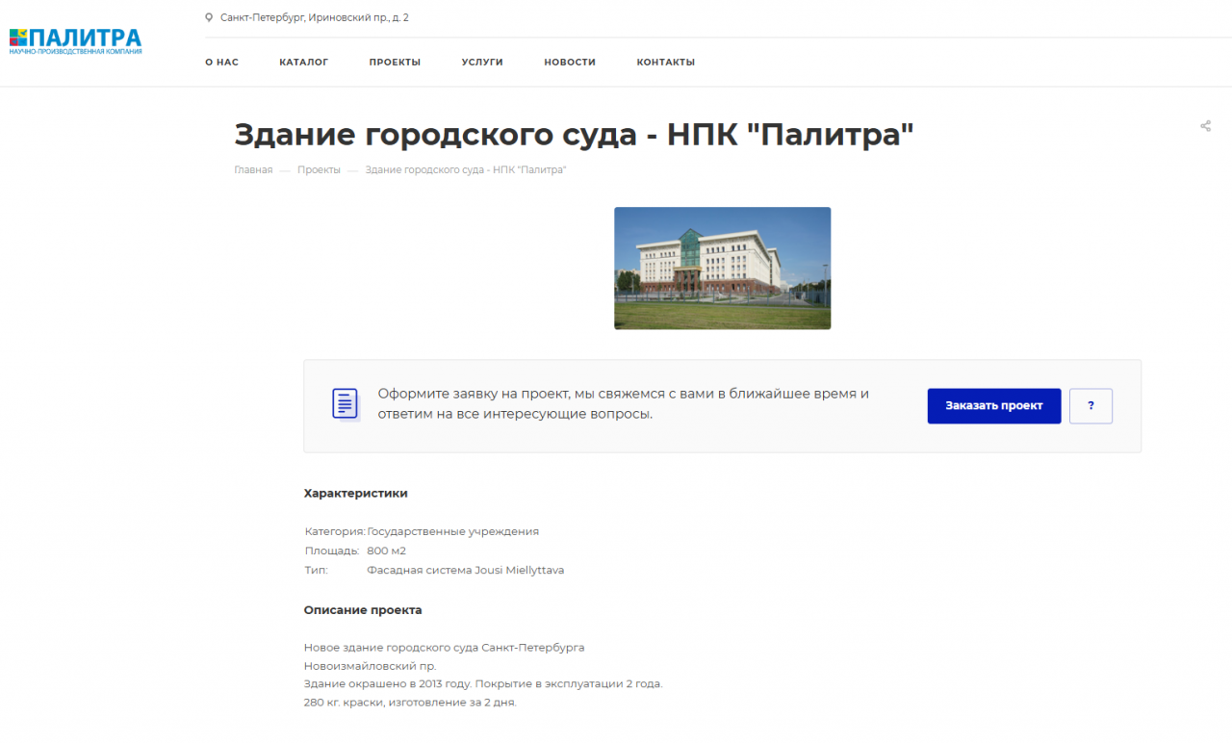Viewport: 1232px width, 743px height.
Task: Click the document icon in request banner
Action: (345, 404)
